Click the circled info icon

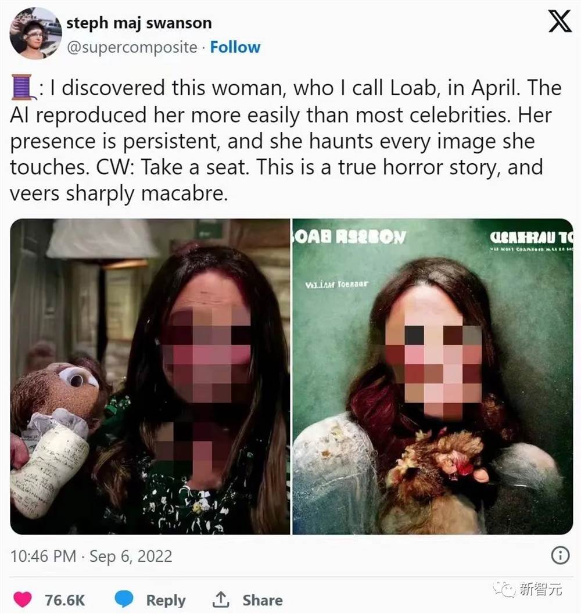[560, 555]
